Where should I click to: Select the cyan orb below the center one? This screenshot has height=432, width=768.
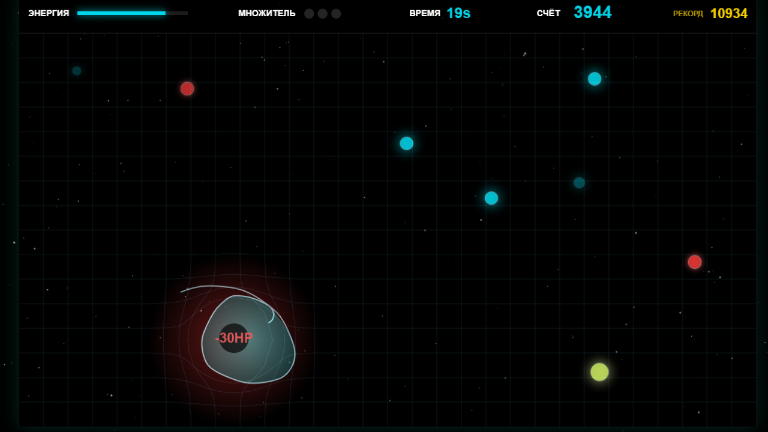491,197
